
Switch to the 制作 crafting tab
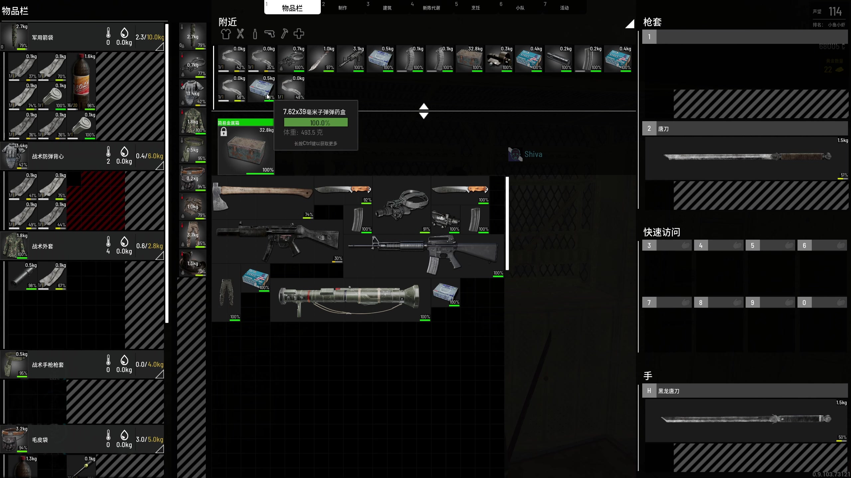[342, 8]
